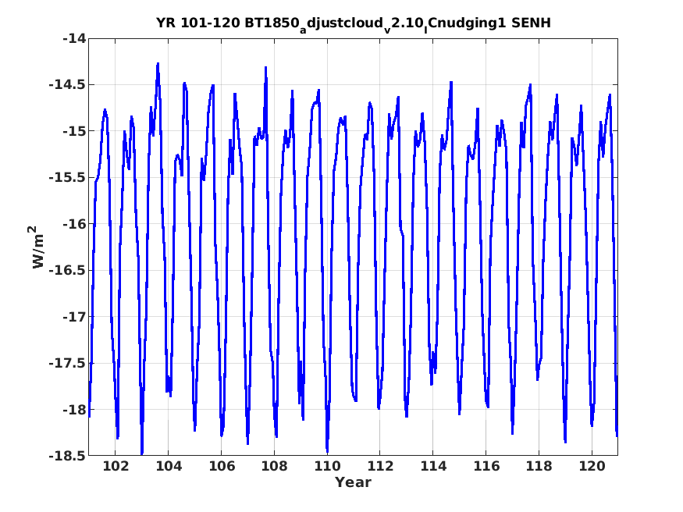Click y-axis tick label -16
Viewport: 683px width, 512px height.
(x=74, y=224)
